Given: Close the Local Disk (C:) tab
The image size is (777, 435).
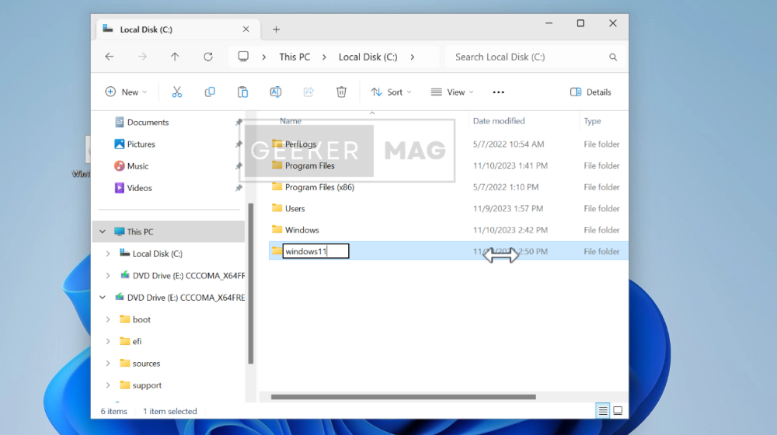Looking at the screenshot, I should click(246, 30).
